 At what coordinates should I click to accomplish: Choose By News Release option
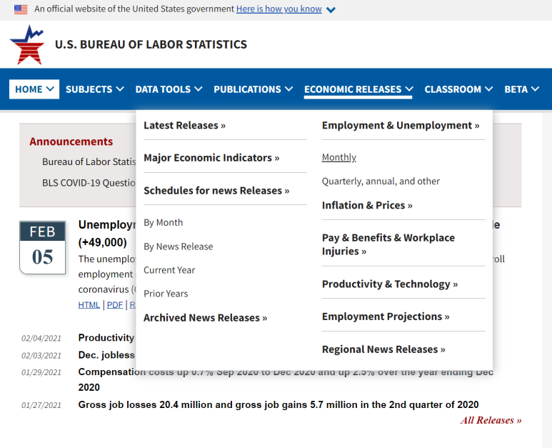pos(178,247)
